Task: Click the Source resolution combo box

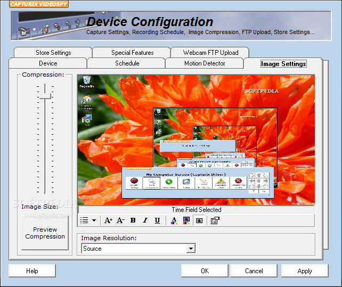Action: [x=139, y=249]
